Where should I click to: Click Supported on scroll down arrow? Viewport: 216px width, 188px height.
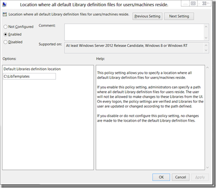click(206, 50)
